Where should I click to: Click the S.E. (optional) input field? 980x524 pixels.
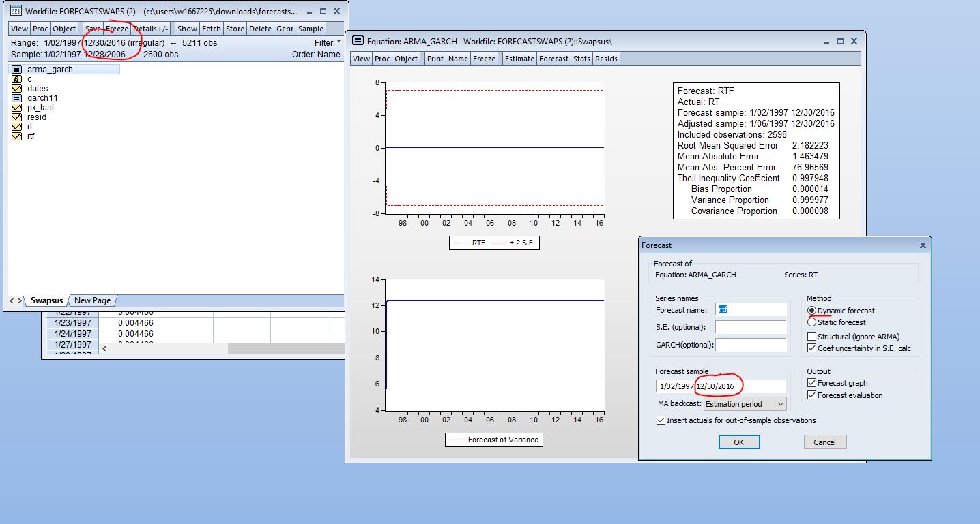point(751,327)
